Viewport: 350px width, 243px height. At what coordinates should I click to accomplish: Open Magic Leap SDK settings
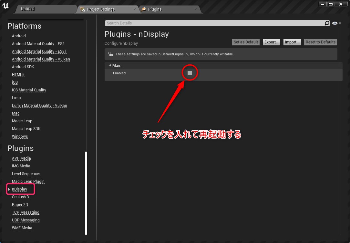[26, 129]
